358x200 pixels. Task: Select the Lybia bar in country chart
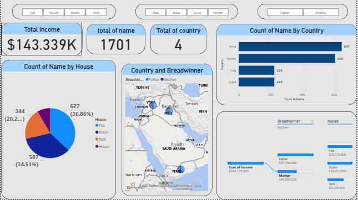256,82
